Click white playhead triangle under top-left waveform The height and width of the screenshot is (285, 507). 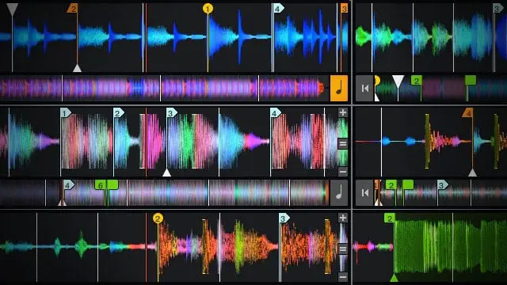(77, 68)
